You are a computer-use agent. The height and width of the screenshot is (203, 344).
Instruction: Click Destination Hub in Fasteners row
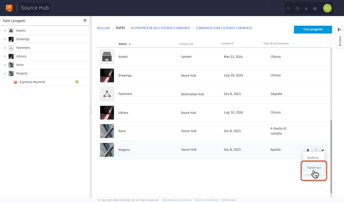[x=192, y=94]
